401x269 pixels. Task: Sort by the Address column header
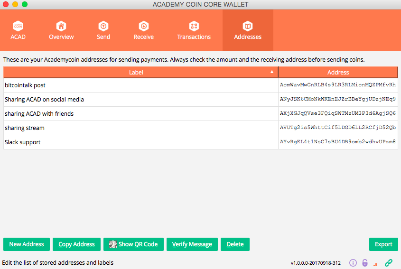click(x=338, y=73)
